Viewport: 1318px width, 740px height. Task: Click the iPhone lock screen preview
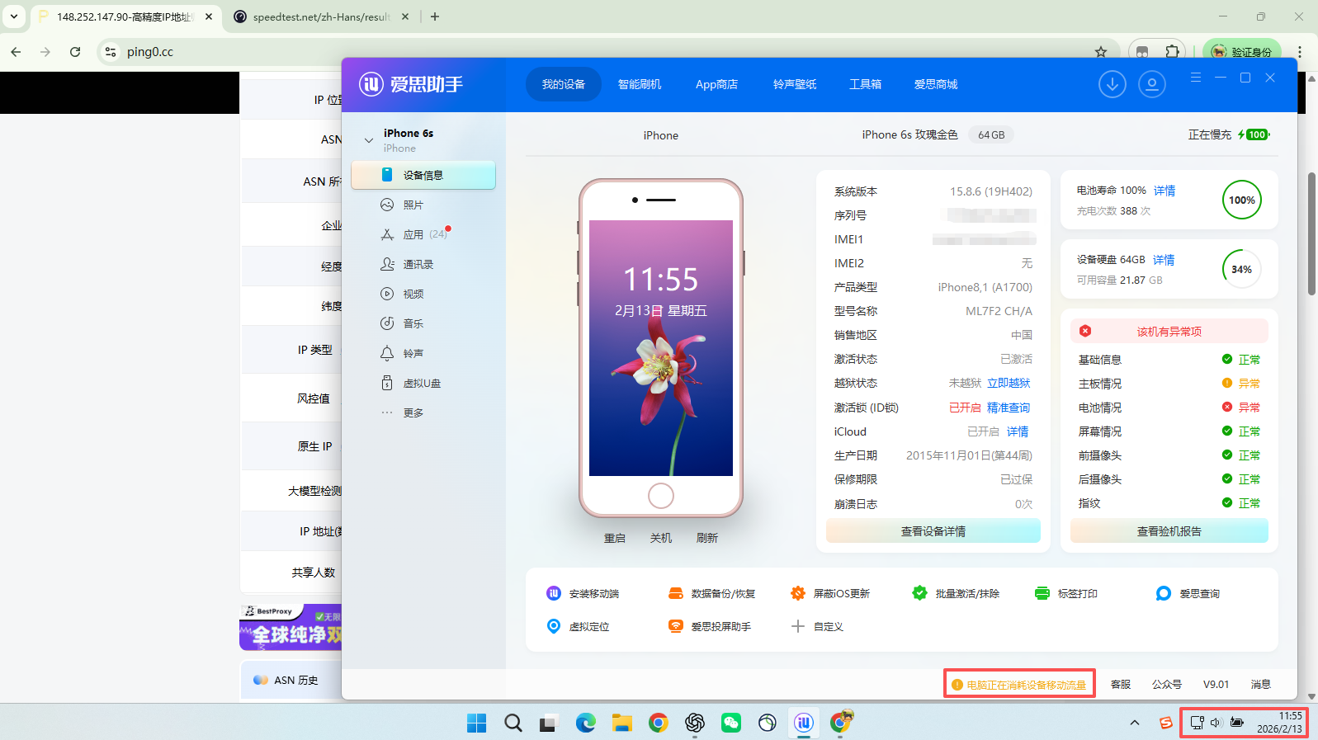coord(660,347)
